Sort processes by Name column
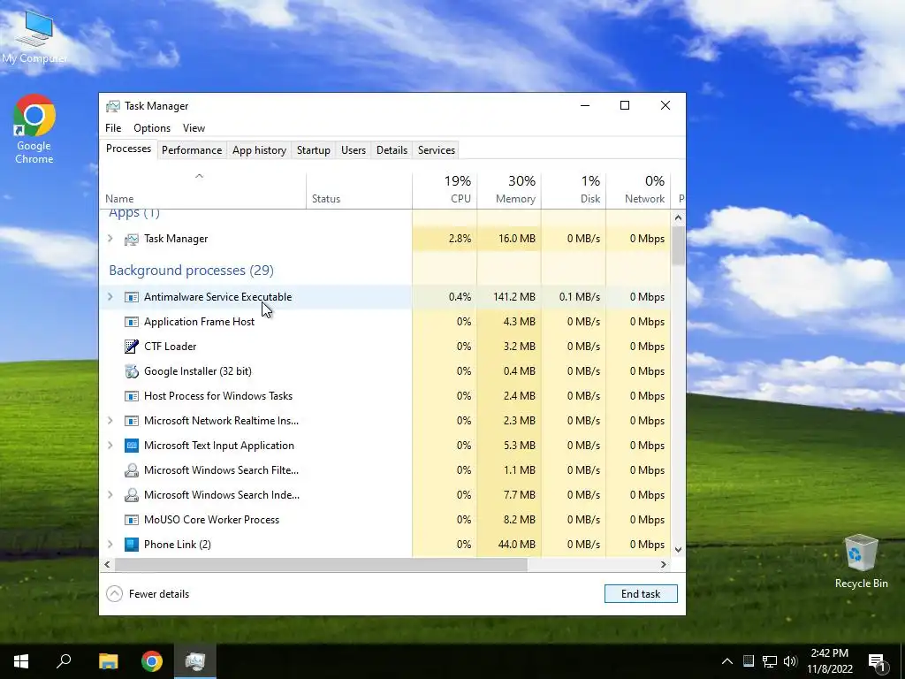 tap(202, 190)
